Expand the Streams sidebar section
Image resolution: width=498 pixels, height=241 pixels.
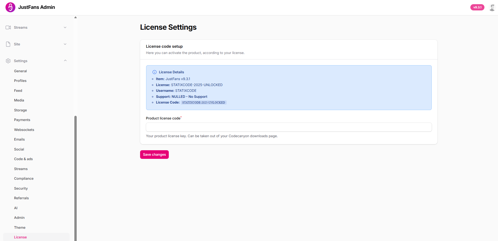click(65, 27)
